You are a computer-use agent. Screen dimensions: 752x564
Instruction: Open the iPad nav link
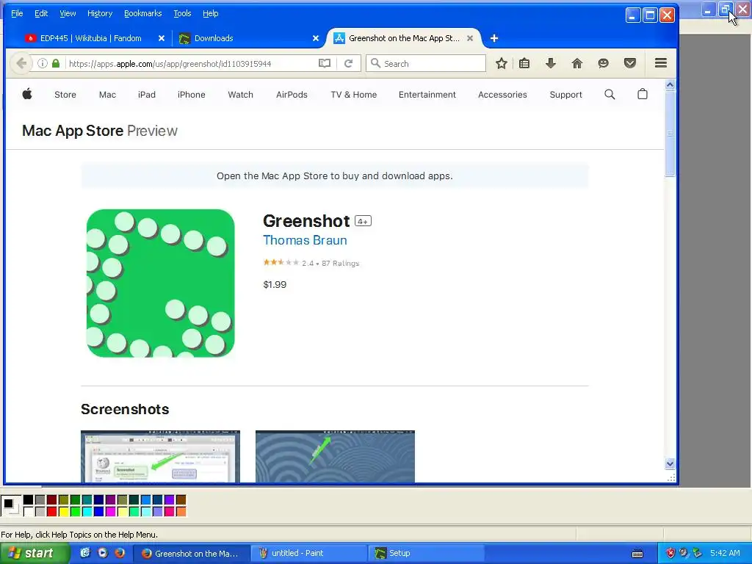[x=147, y=95]
